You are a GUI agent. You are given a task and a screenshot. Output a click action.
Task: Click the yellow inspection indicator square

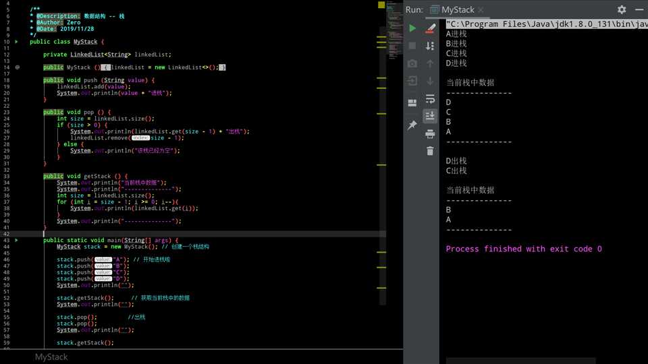(x=381, y=5)
